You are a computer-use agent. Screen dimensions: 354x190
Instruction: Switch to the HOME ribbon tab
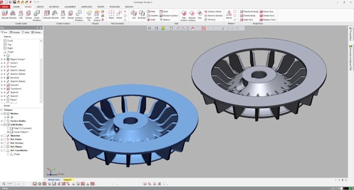pos(16,7)
